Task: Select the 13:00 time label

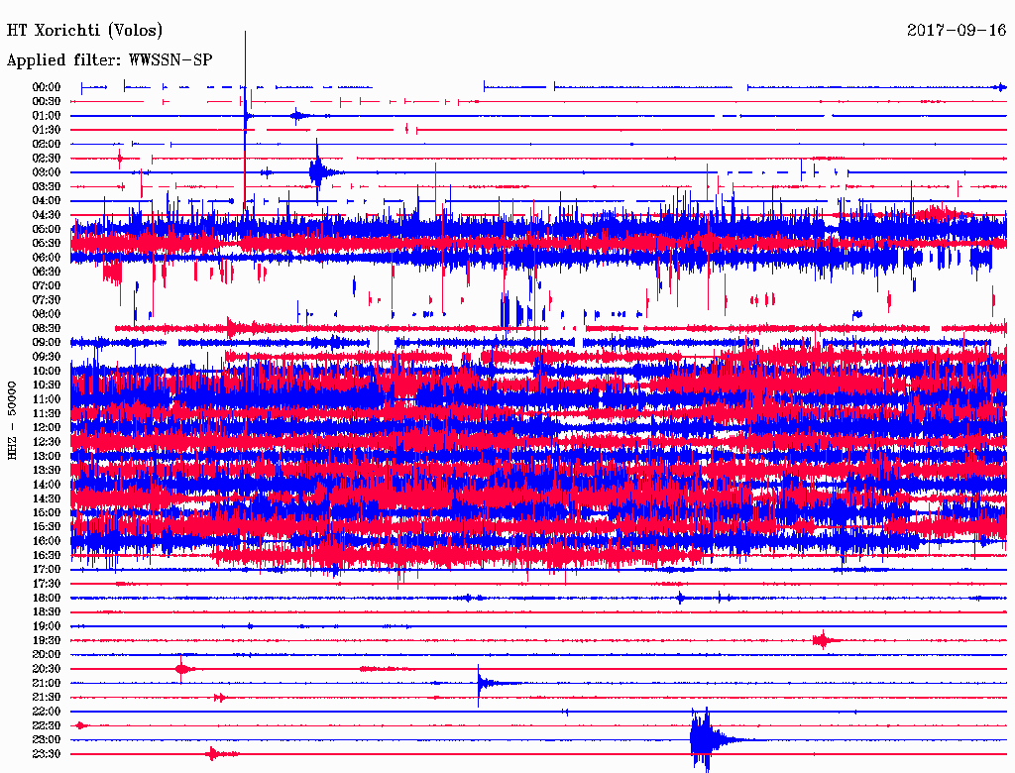Action: [x=47, y=456]
